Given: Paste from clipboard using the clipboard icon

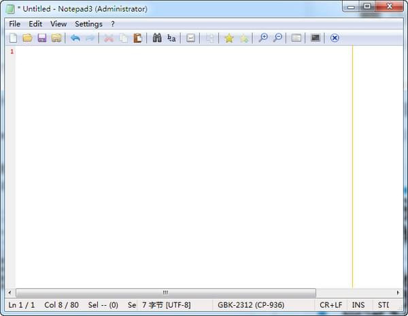Looking at the screenshot, I should pyautogui.click(x=137, y=38).
